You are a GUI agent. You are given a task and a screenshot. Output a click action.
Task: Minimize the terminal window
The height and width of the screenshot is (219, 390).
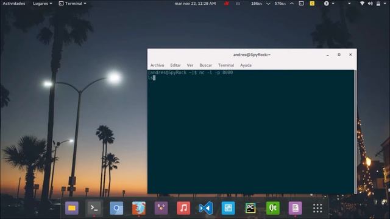tap(328, 55)
